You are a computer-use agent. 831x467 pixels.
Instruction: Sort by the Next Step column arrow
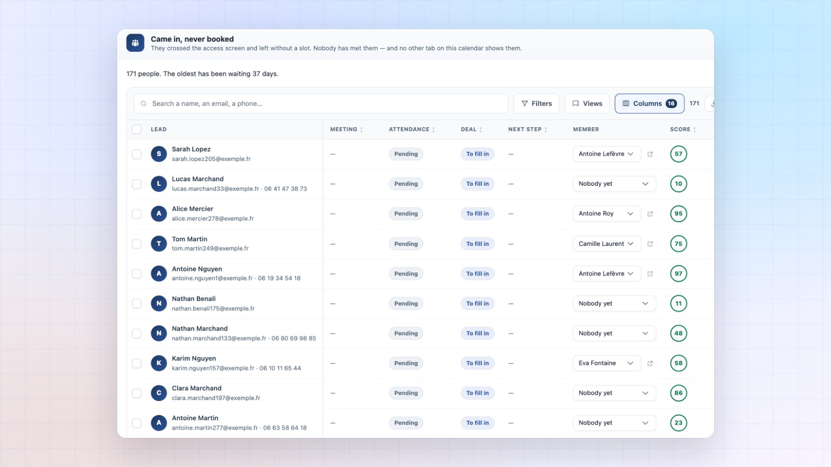(x=546, y=130)
